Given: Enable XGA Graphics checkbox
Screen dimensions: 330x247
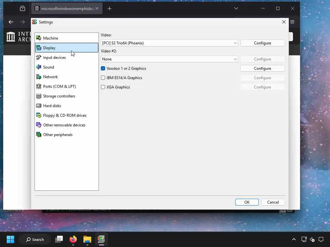Looking at the screenshot, I should coord(103,87).
